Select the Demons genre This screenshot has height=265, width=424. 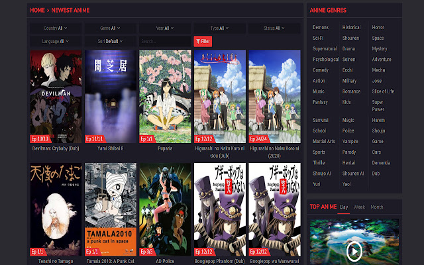click(x=321, y=27)
